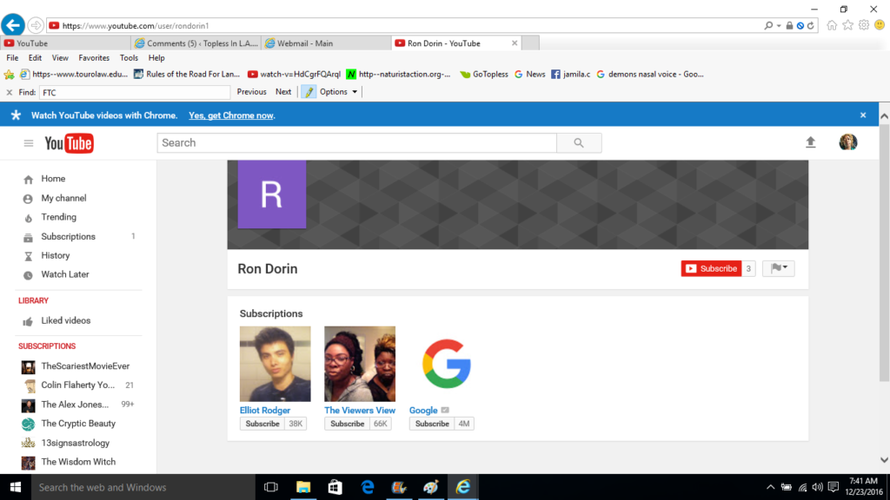Open the Favorites menu
Screen dimensions: 890x500
tap(94, 58)
